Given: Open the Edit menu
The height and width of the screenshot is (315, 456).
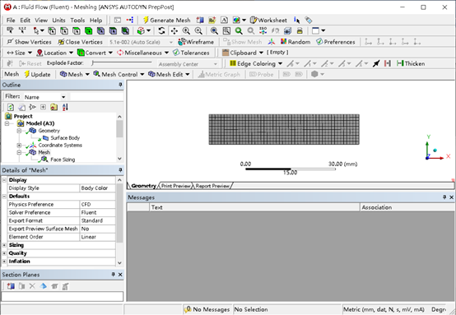Looking at the screenshot, I should click(25, 20).
